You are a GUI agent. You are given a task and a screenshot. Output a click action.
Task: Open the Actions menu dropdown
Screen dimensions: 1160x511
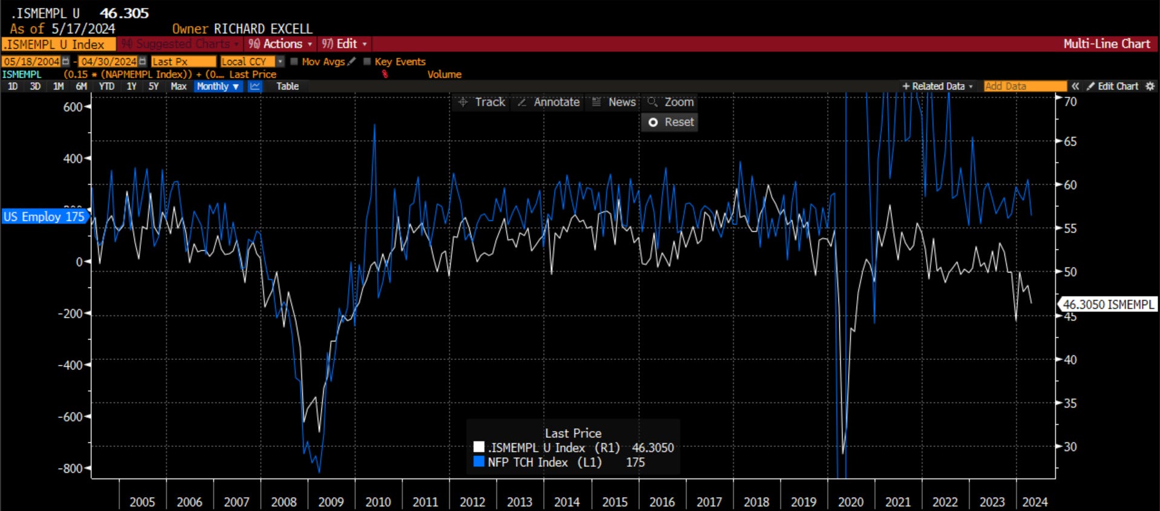click(x=280, y=44)
